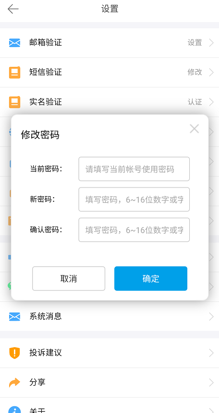Image resolution: width=219 pixels, height=413 pixels.
Task: Click the 系统消息 envelope icon
Action: 14,316
